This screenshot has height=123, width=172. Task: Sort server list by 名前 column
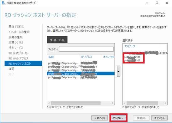51,57
